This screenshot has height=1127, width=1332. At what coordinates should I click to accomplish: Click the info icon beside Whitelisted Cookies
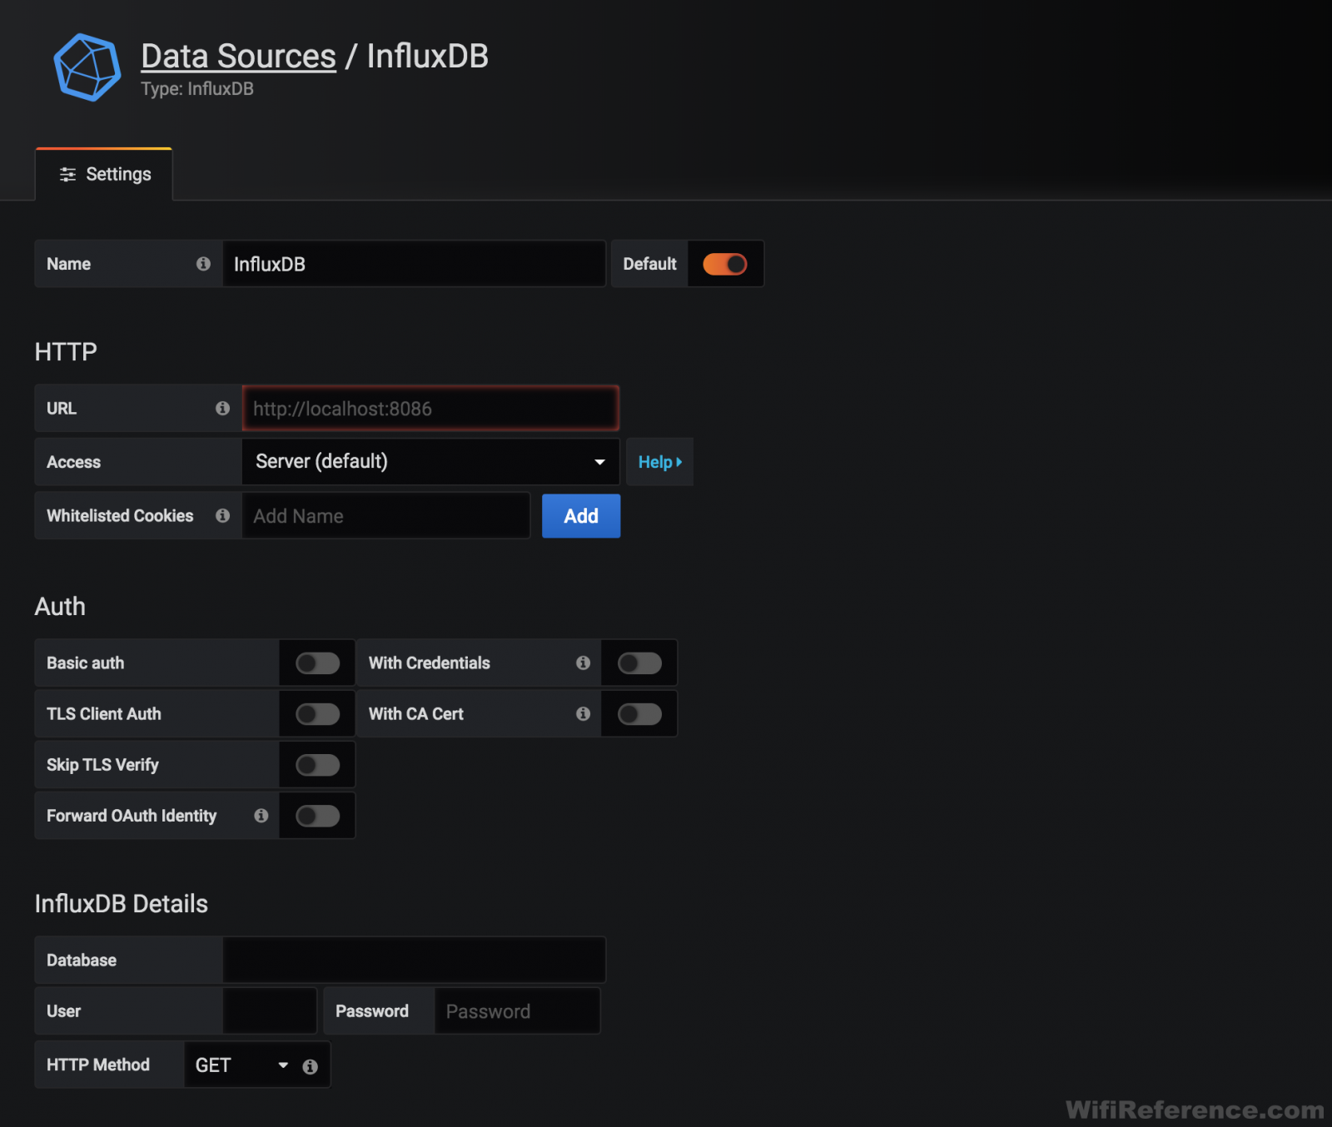(222, 515)
